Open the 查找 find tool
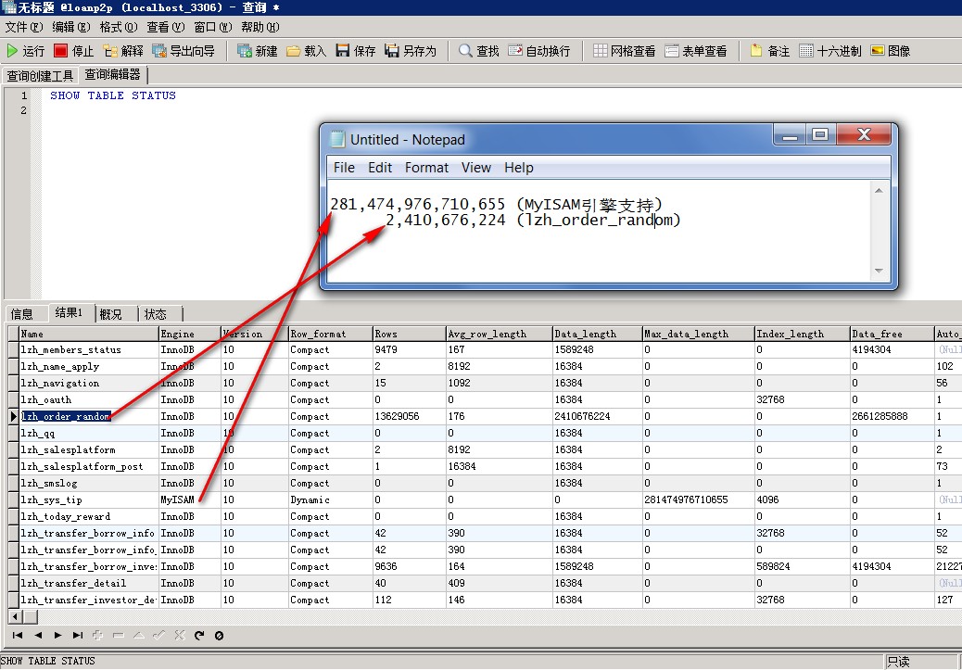Image resolution: width=962 pixels, height=670 pixels. click(479, 51)
